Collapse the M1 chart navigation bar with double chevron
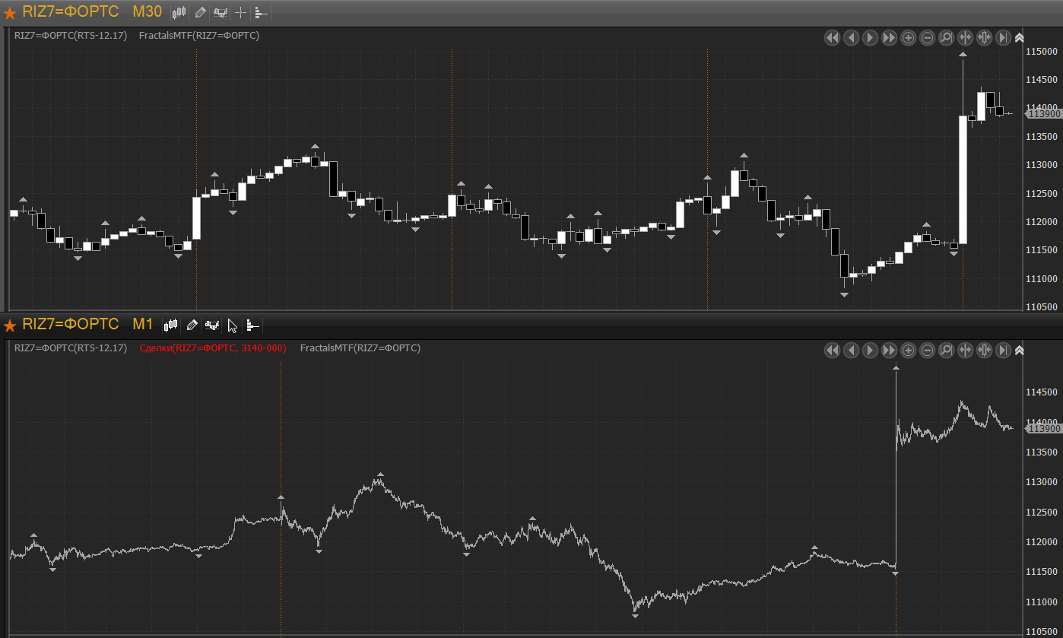Viewport: 1063px width, 638px height. coord(1019,350)
